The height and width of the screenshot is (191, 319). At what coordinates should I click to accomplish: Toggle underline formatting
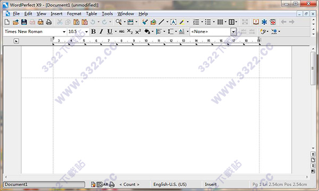coord(110,31)
